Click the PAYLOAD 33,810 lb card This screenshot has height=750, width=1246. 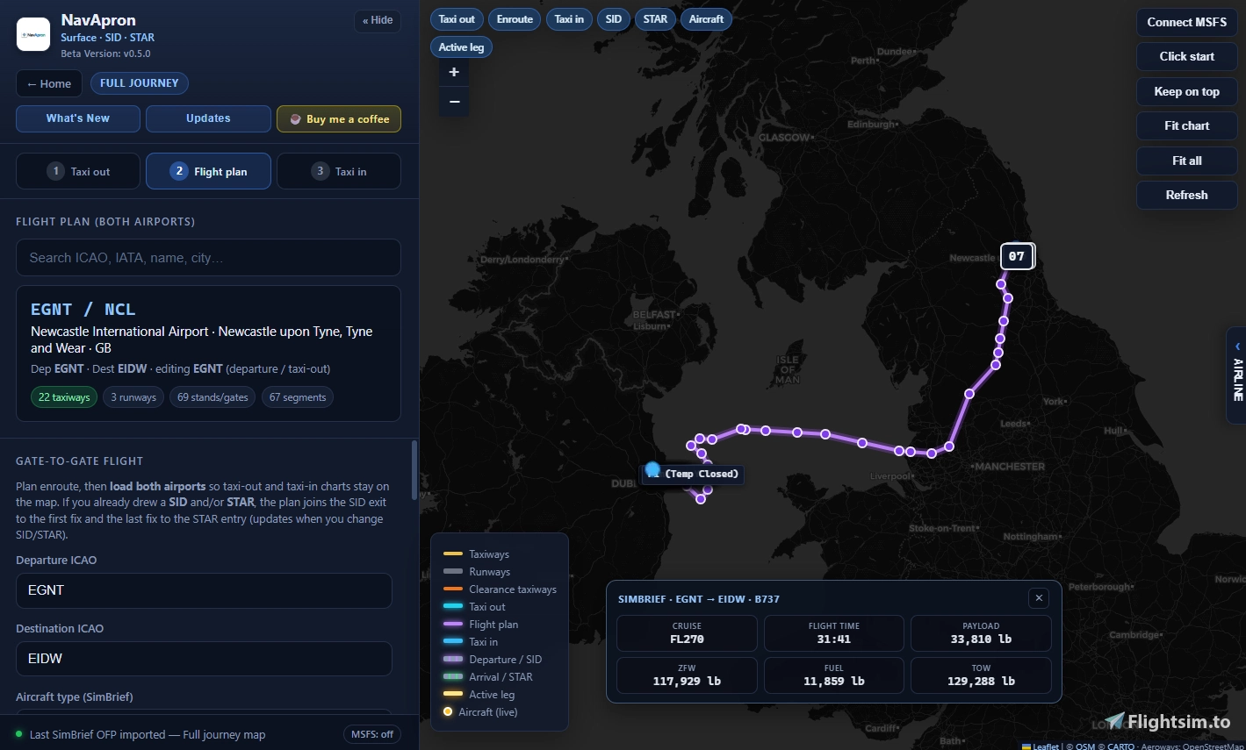coord(981,633)
